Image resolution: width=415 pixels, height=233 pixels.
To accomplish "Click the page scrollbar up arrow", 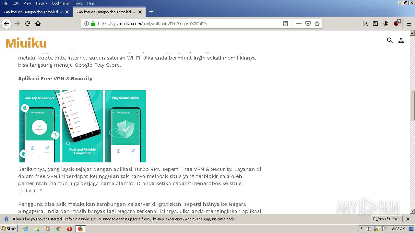I will [x=412, y=33].
